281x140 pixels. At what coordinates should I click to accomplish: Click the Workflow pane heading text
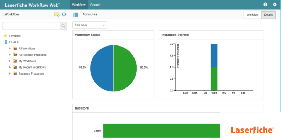coord(12,14)
